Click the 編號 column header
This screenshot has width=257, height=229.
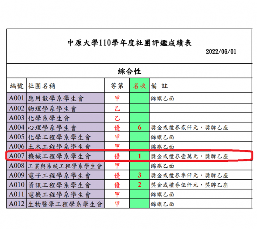click(x=17, y=86)
